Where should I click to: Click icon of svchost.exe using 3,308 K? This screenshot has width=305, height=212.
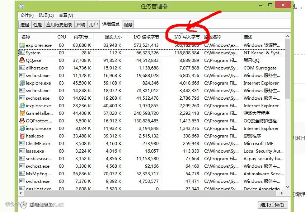pos(22,166)
